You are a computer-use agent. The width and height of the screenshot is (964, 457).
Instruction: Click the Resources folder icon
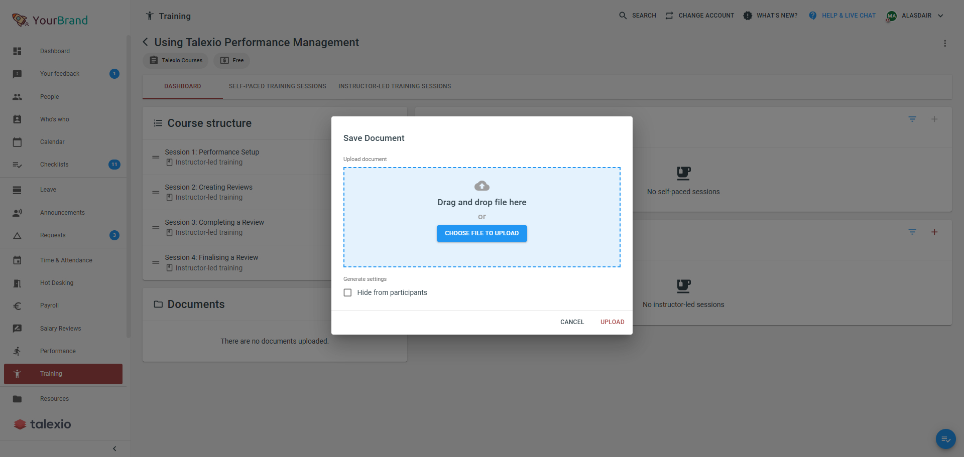coord(17,399)
